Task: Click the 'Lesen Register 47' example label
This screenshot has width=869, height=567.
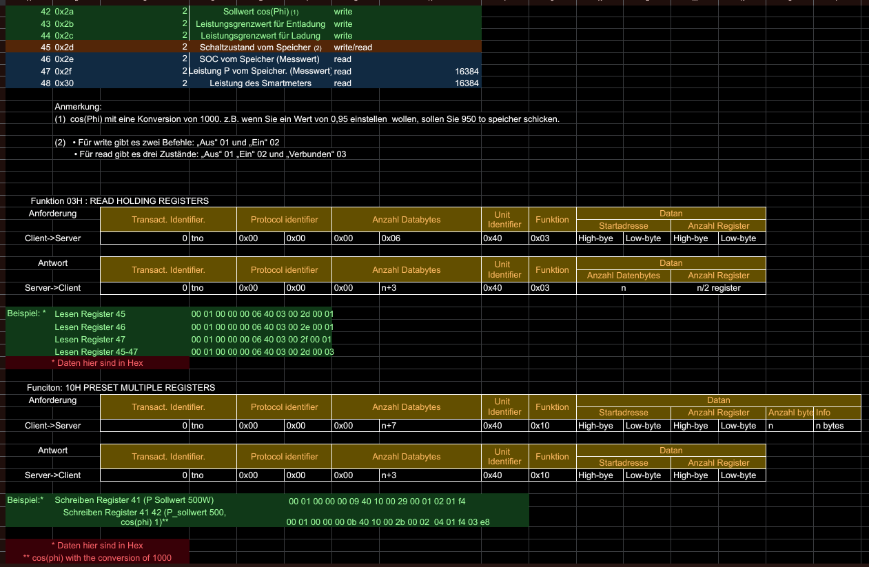Action: coord(90,339)
